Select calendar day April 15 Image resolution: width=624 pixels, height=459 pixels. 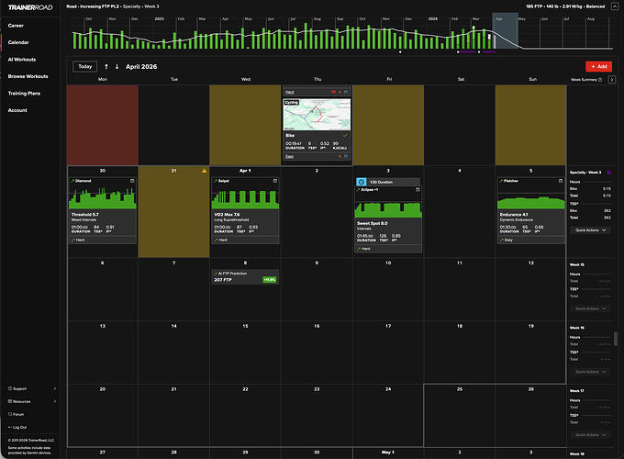245,353
